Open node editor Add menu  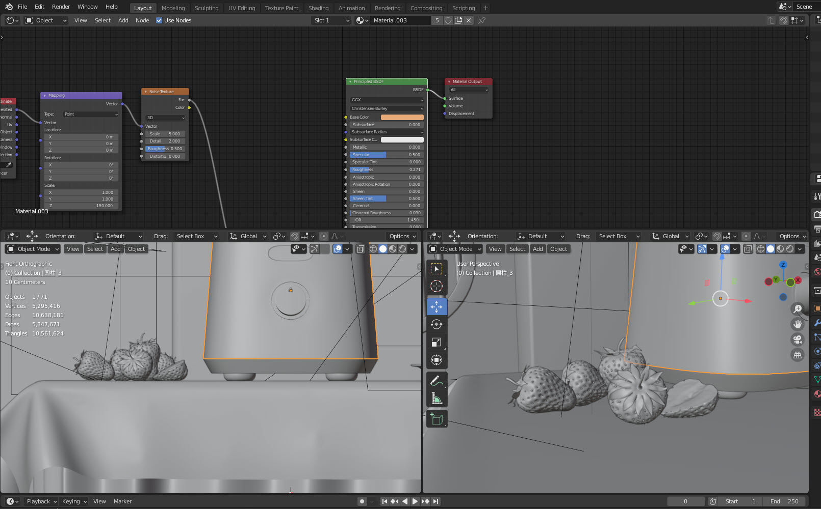tap(123, 20)
